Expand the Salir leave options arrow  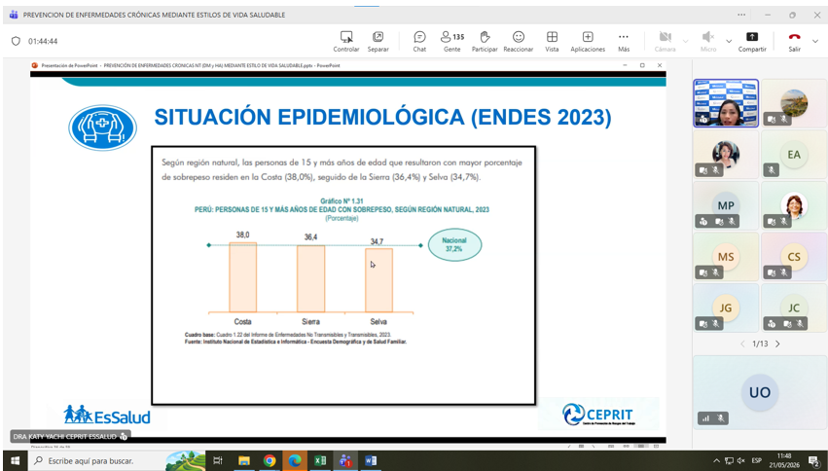tap(814, 41)
